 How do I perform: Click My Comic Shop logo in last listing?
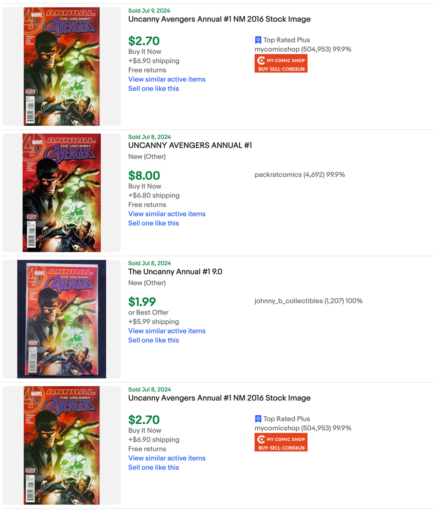coord(281,443)
